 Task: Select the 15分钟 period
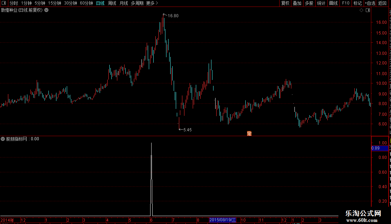tap(54, 3)
